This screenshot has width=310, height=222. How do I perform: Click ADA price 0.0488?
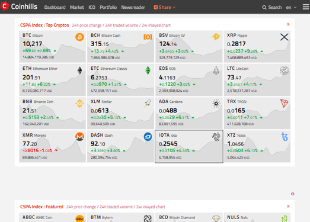coord(168,111)
